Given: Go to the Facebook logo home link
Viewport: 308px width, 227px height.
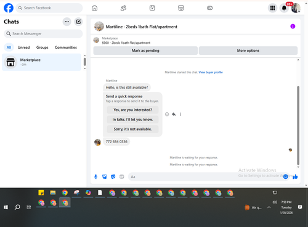Looking at the screenshot, I should tap(9, 8).
